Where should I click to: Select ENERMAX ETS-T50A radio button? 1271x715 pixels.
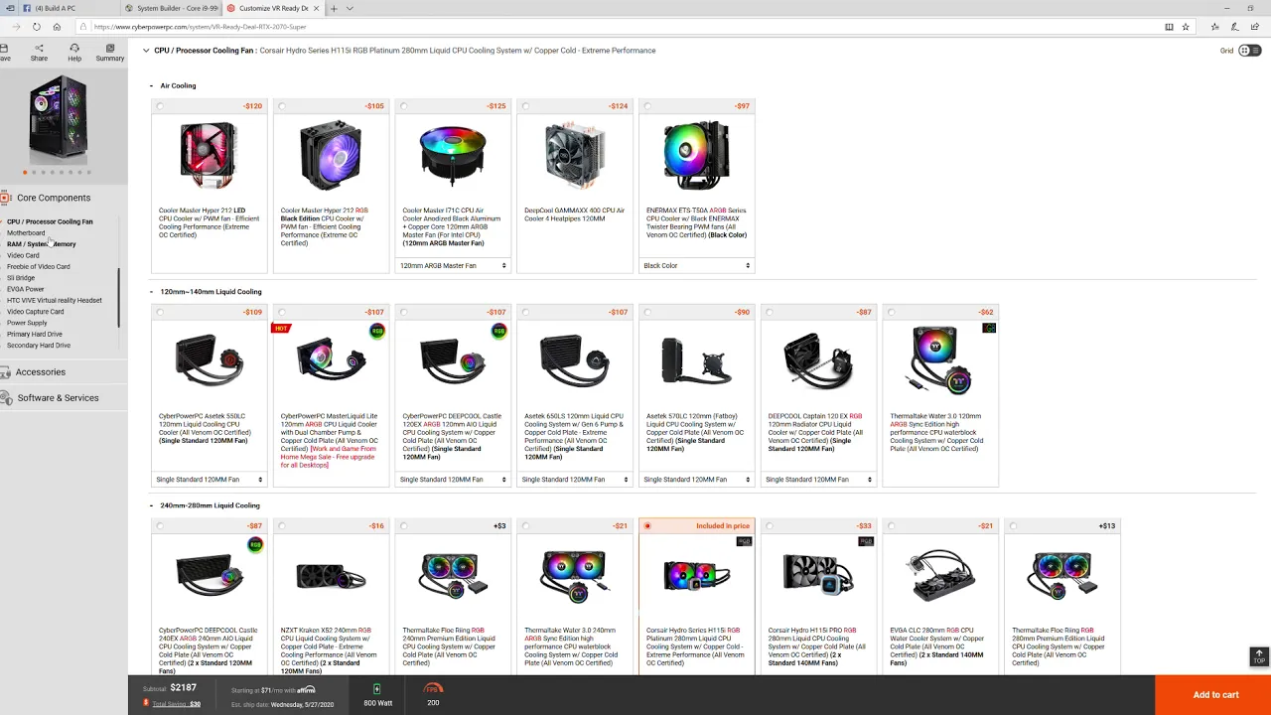click(647, 106)
